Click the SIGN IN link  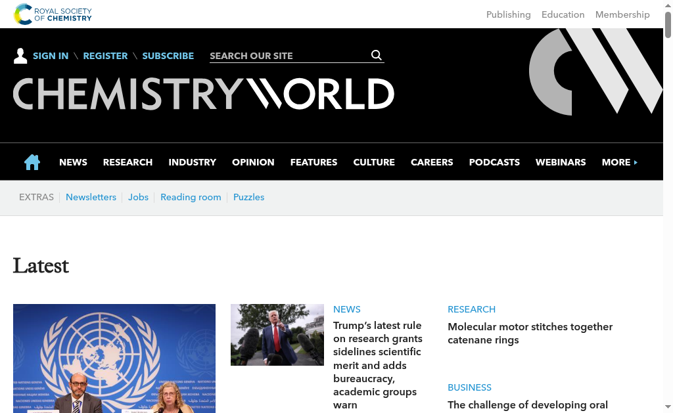tap(51, 56)
